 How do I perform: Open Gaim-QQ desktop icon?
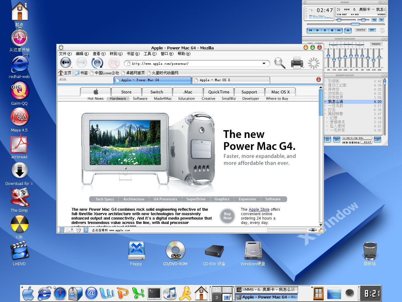[20, 90]
